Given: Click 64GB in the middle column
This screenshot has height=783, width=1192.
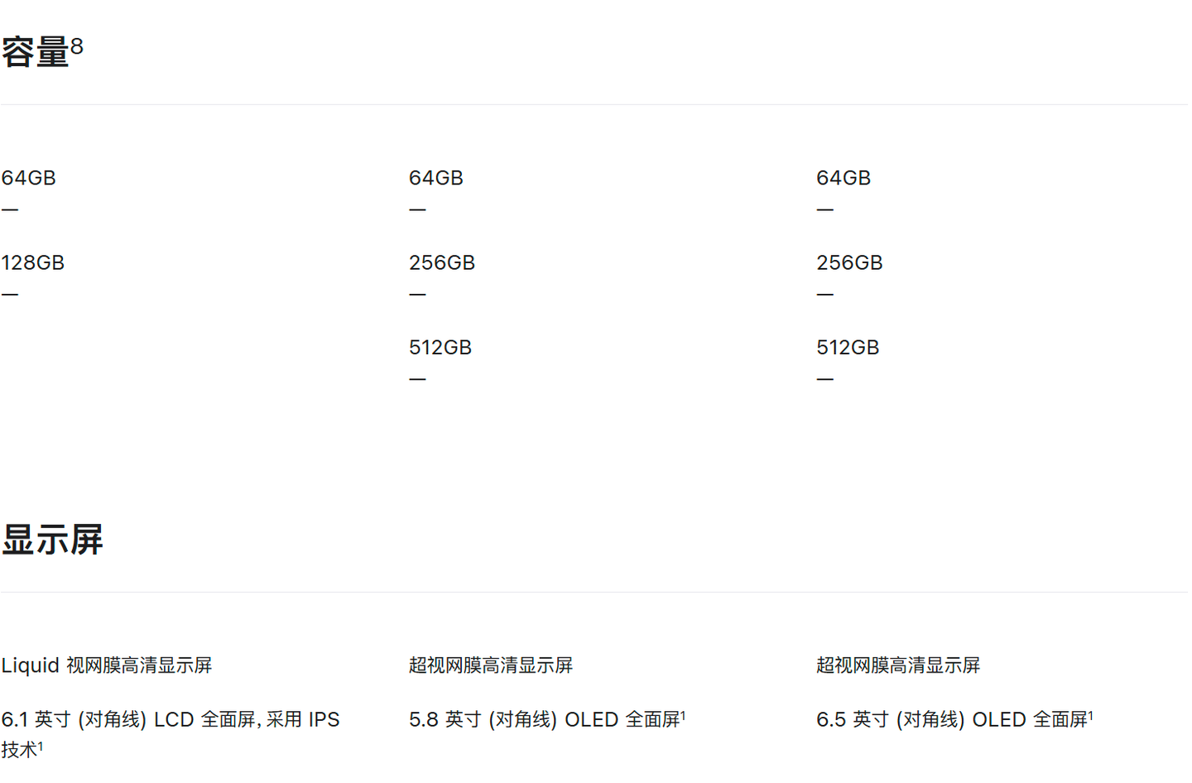Looking at the screenshot, I should tap(436, 179).
